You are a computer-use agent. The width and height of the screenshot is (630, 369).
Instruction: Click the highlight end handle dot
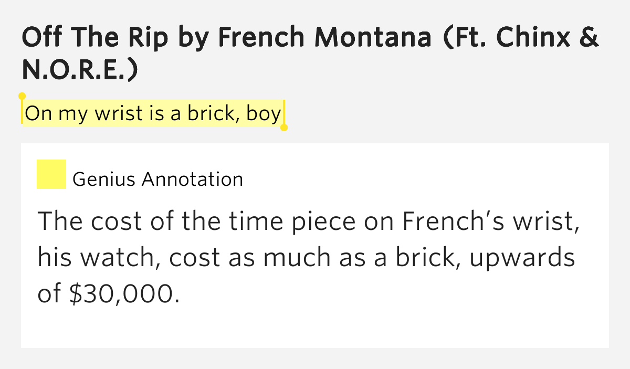pyautogui.click(x=284, y=128)
